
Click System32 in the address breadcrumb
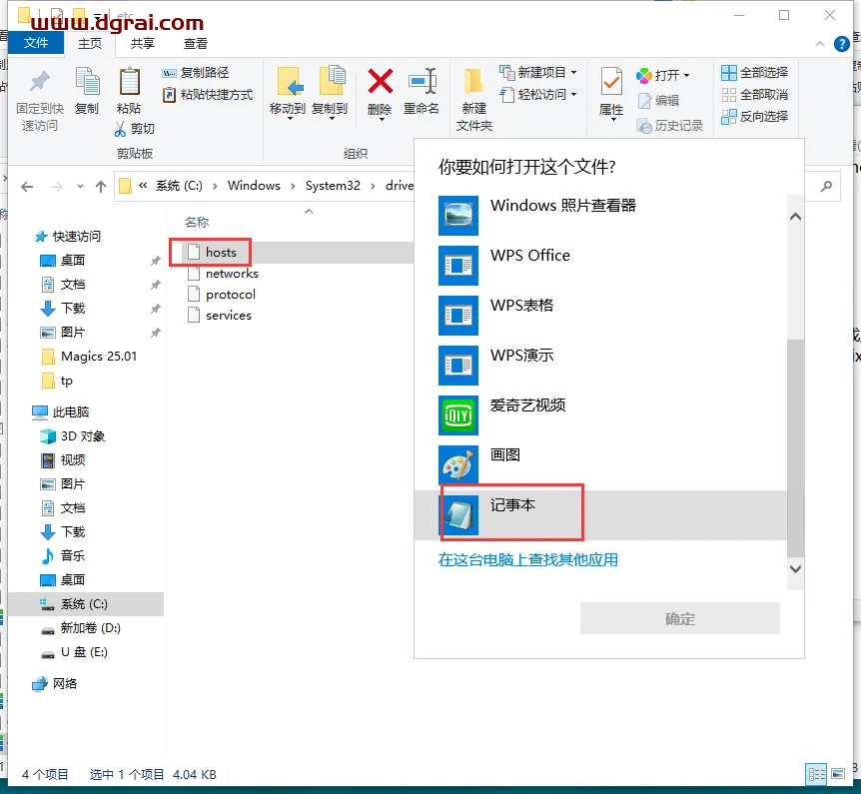(333, 186)
